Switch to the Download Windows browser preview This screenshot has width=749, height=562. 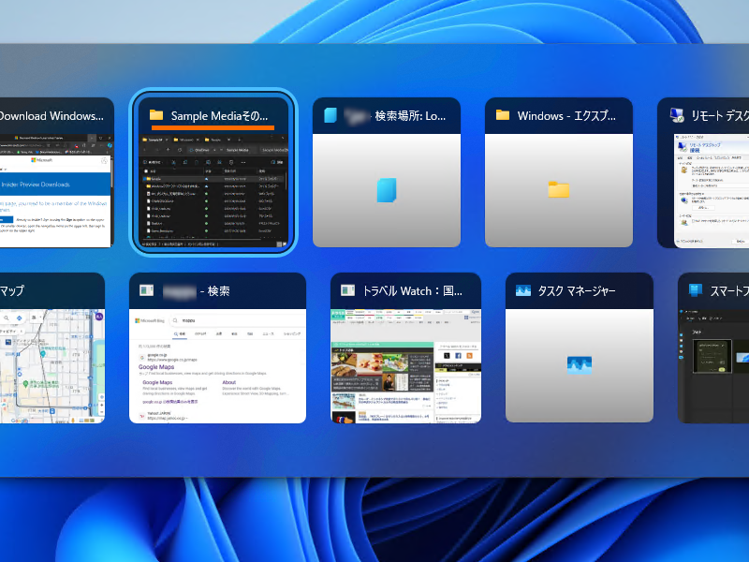point(55,191)
